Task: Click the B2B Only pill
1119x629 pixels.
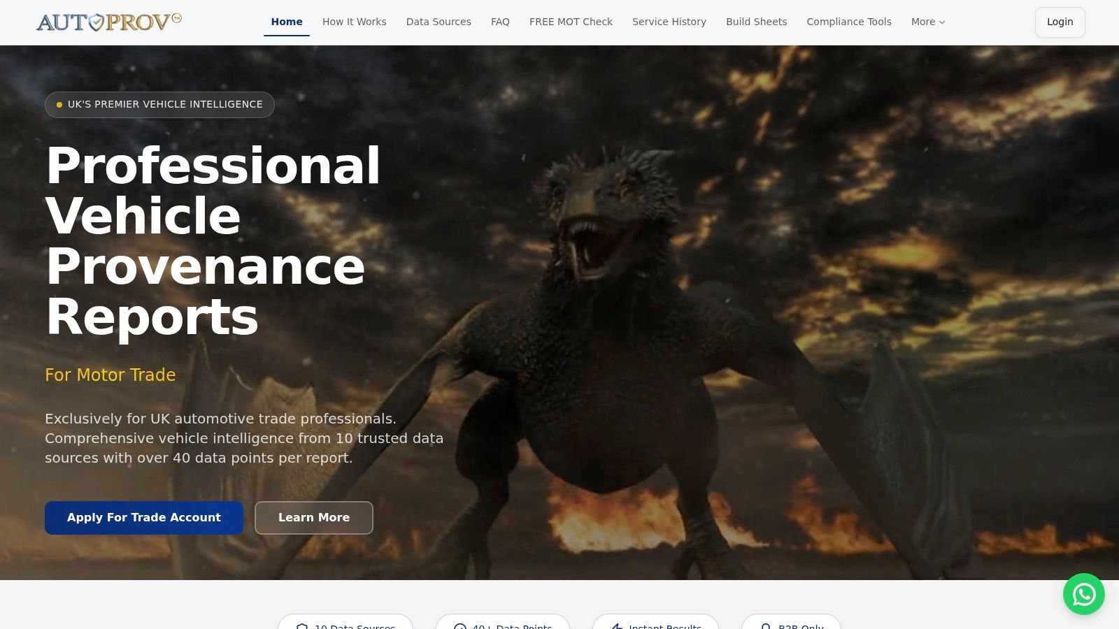Action: coord(791,621)
